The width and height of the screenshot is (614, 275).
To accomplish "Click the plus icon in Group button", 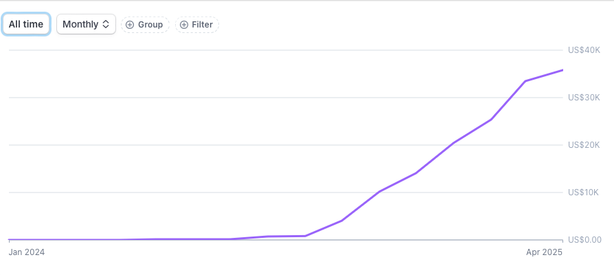I will (x=130, y=25).
